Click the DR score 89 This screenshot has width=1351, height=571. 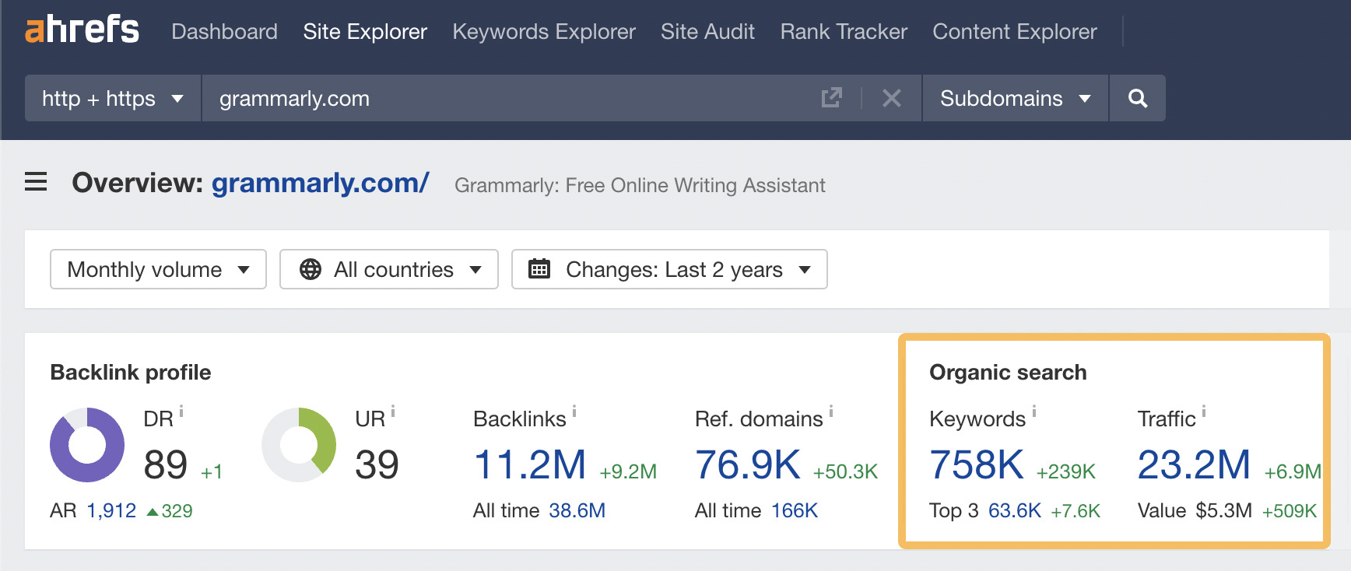(x=165, y=465)
